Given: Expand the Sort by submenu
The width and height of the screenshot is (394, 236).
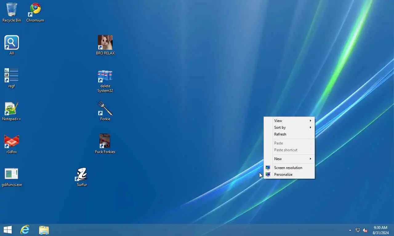Looking at the screenshot, I should point(289,128).
